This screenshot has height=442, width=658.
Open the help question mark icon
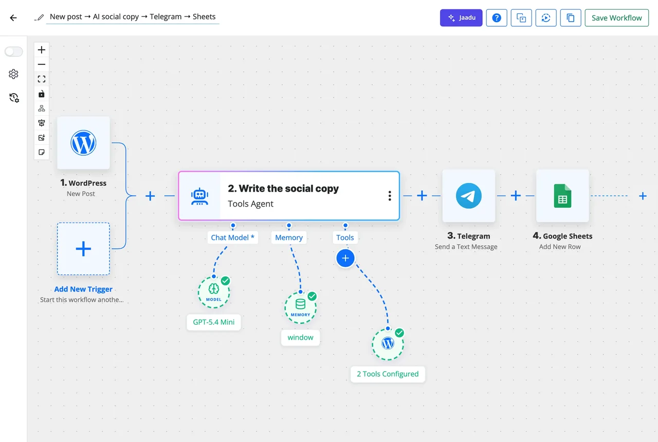[x=497, y=17]
